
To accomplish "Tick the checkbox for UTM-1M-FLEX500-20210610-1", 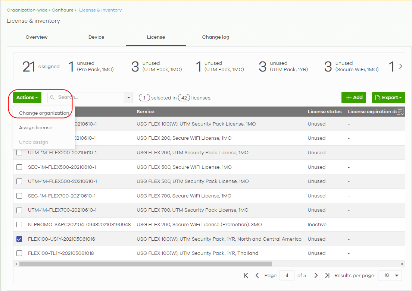I will [x=19, y=181].
